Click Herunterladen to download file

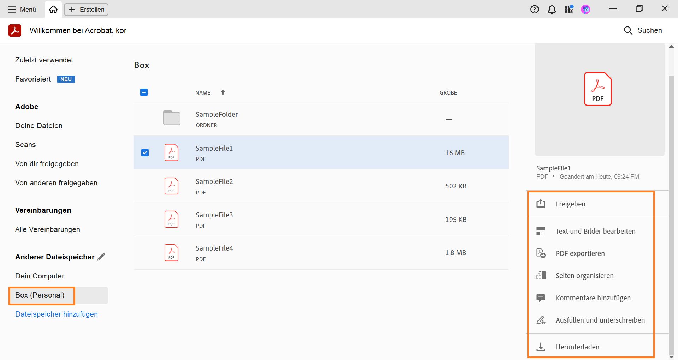tap(577, 347)
